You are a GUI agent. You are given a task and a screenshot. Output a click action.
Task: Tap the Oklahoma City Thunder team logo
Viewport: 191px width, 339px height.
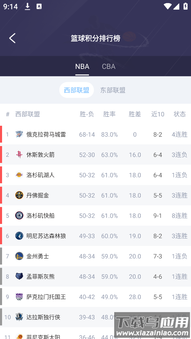click(19, 134)
